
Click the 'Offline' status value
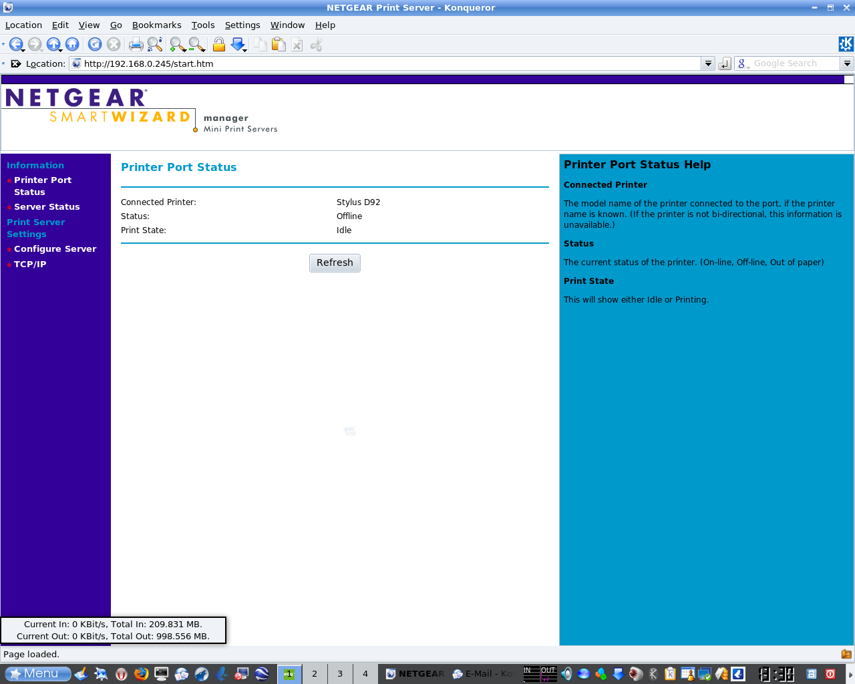(x=349, y=216)
